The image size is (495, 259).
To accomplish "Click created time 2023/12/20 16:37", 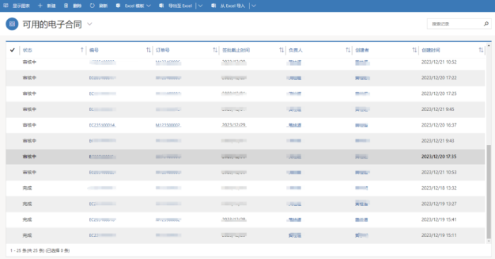I will [439, 125].
